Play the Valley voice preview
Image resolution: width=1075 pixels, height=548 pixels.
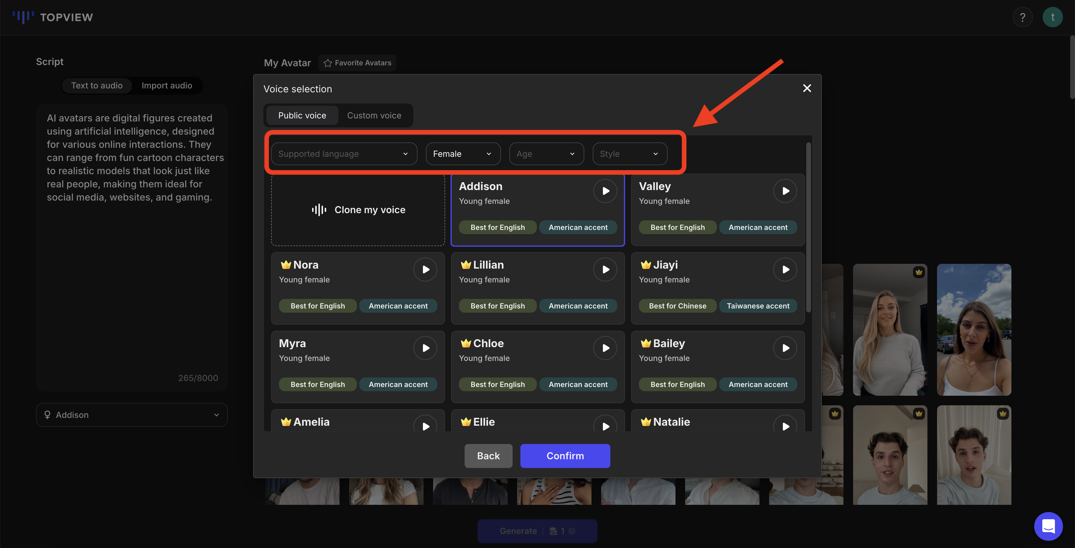pos(785,191)
